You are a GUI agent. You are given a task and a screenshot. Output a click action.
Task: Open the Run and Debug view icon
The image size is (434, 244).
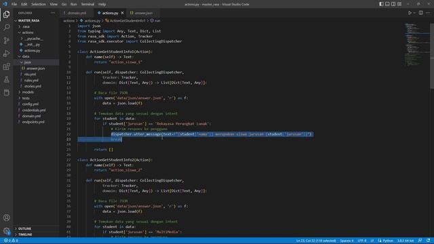pyautogui.click(x=6, y=54)
